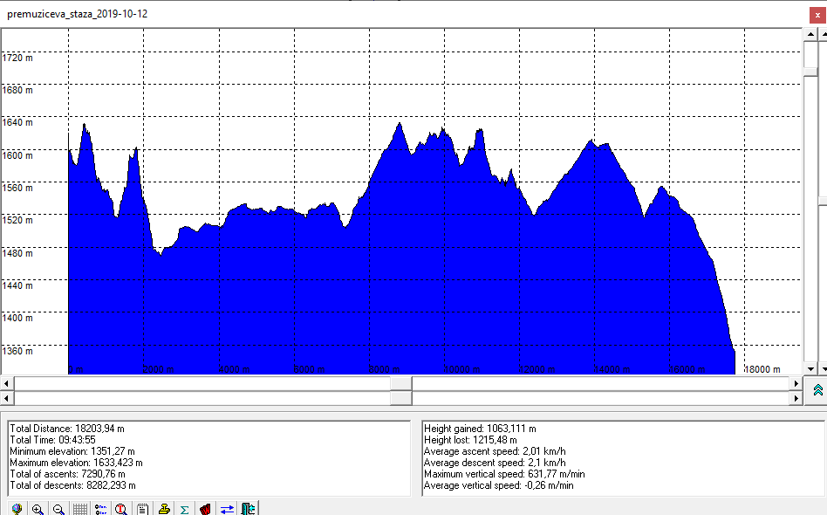
Task: Click the globe icon in bottom toolbar
Action: click(x=17, y=508)
